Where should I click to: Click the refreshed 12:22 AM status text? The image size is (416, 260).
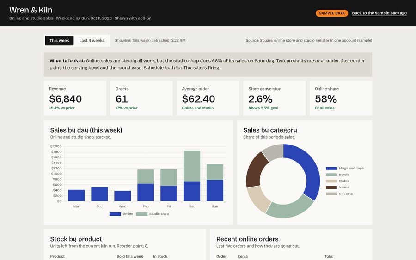pyautogui.click(x=169, y=40)
